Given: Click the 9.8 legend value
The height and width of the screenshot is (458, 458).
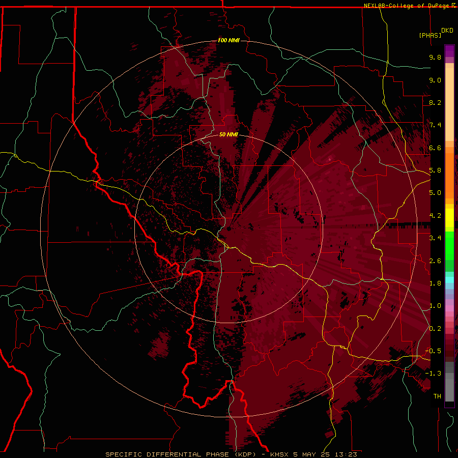Looking at the screenshot, I should (x=435, y=57).
